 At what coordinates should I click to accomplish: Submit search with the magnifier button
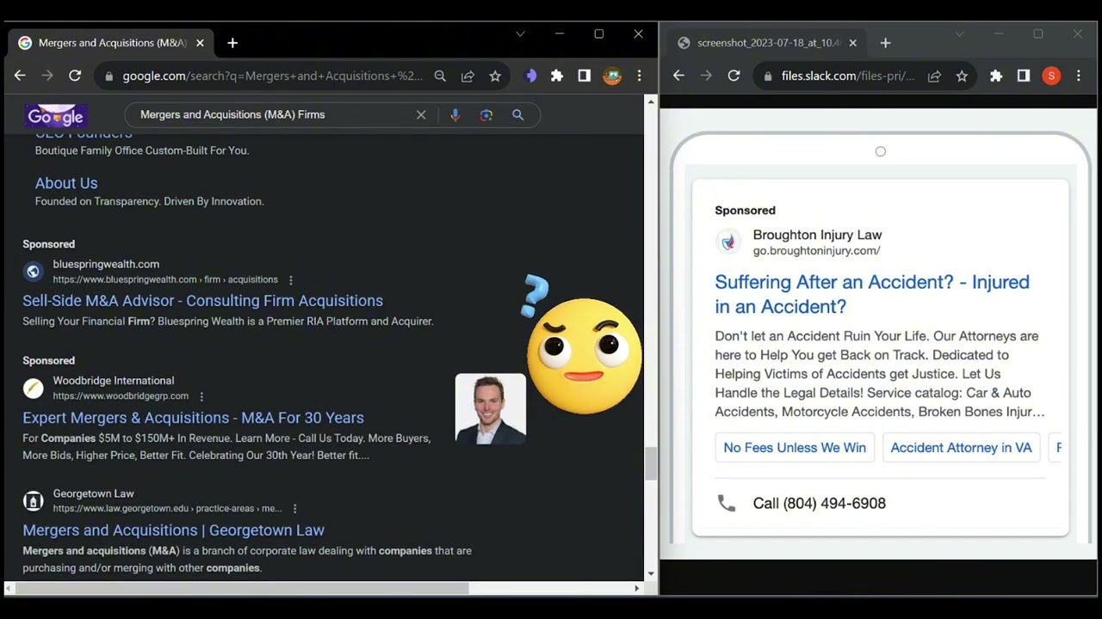[517, 114]
